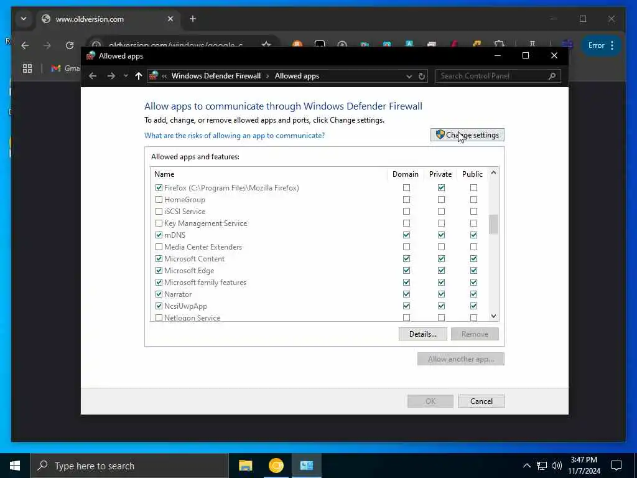
Task: Open Windows Defender Firewall breadcrumb
Action: [216, 76]
